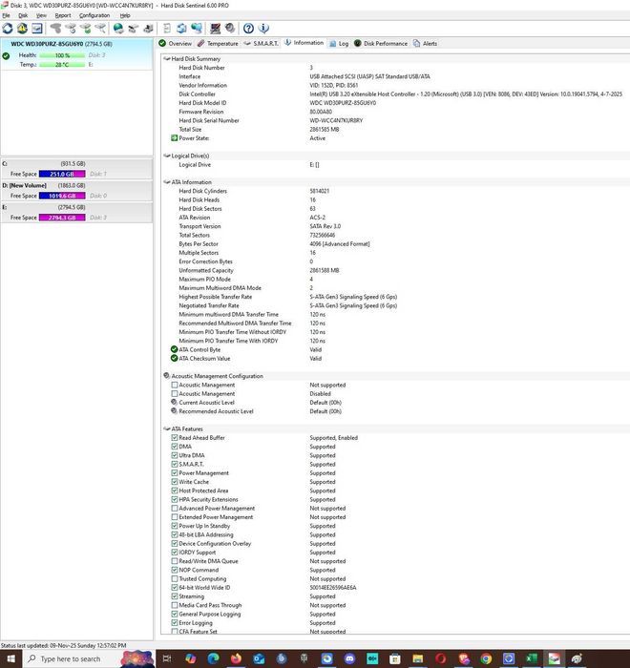Click the yellow warning triangle toolbar icon
Screen dimensions: 630x668
(22, 29)
